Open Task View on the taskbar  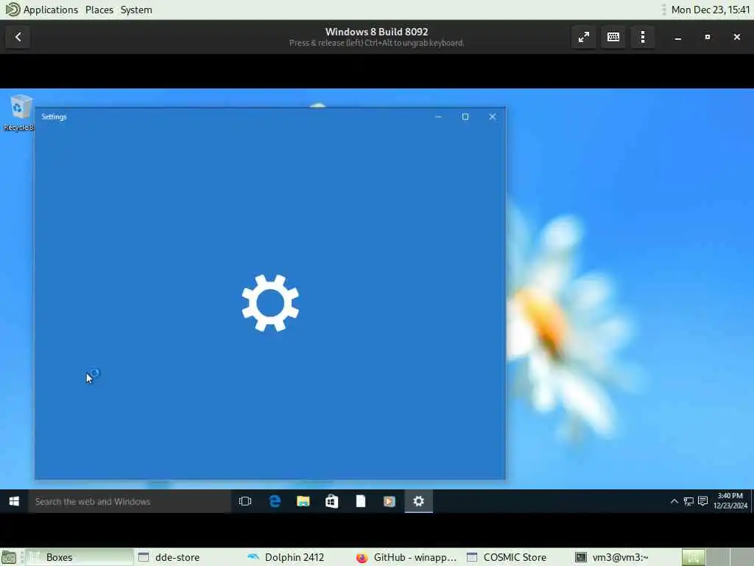pyautogui.click(x=245, y=501)
